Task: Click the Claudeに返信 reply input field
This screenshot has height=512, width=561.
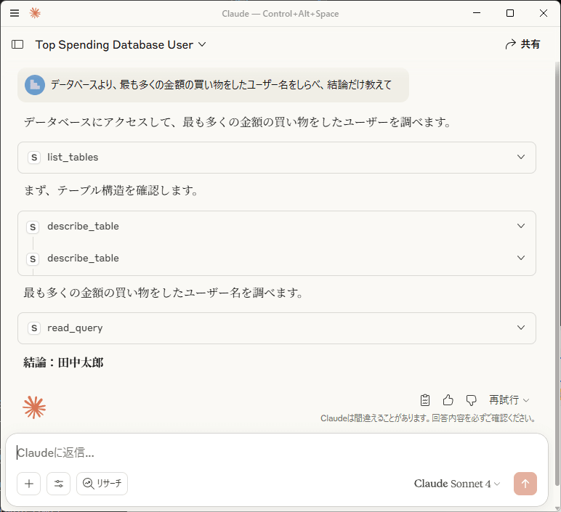Action: [x=277, y=452]
